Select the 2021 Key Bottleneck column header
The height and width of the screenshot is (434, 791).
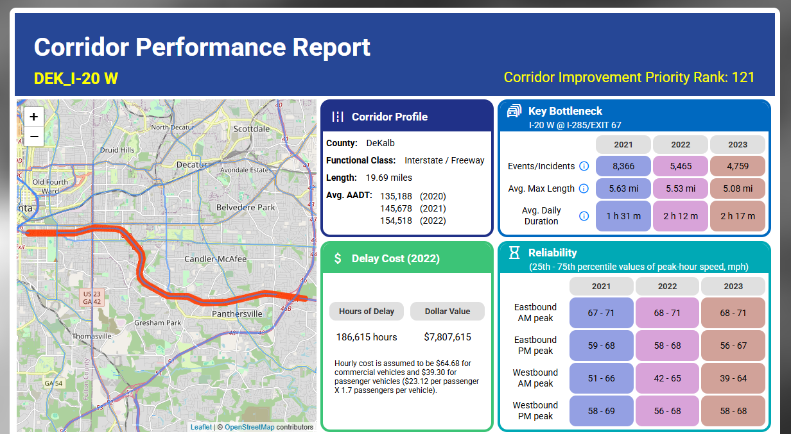623,144
